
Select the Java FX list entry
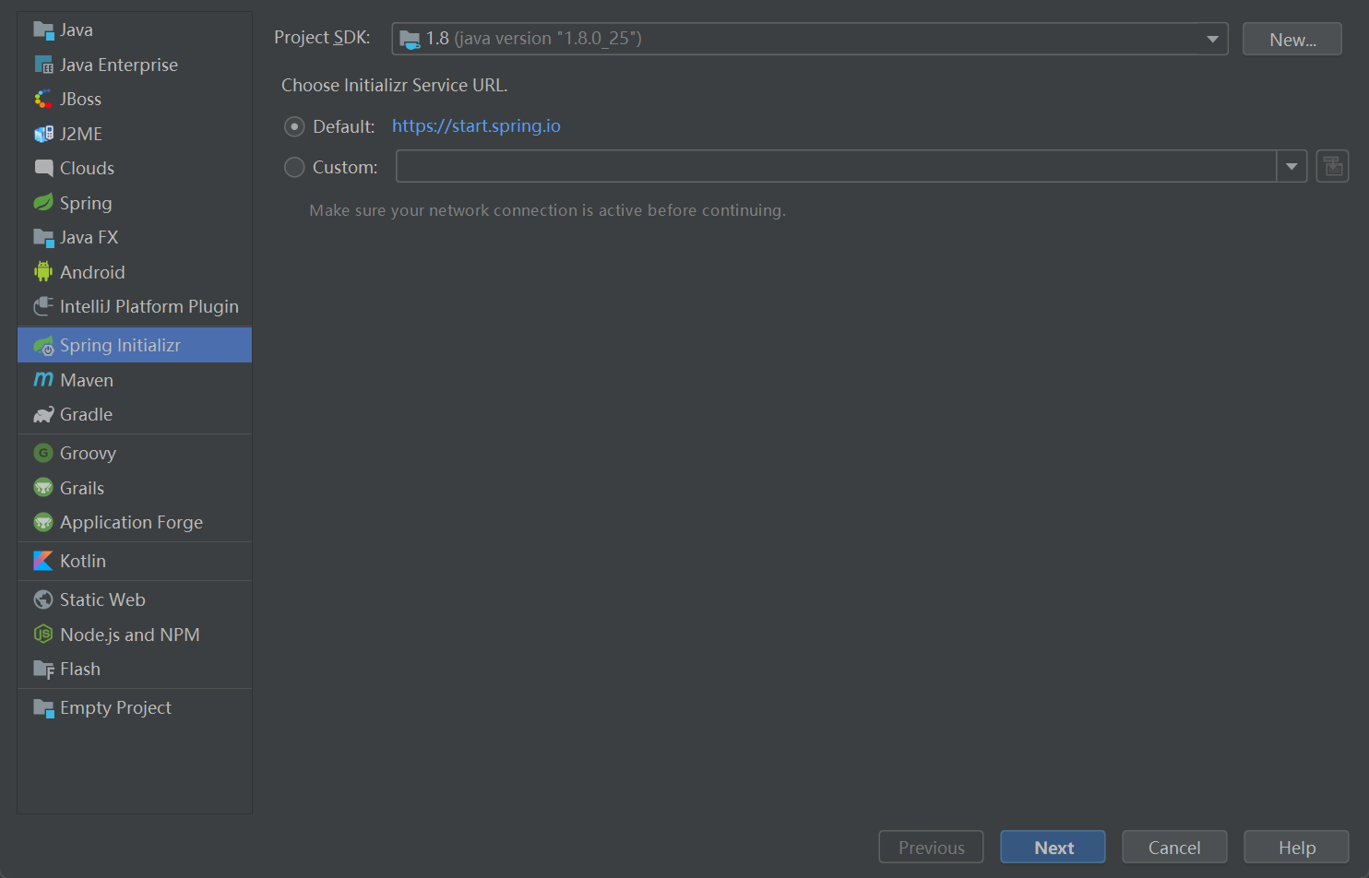click(x=135, y=237)
